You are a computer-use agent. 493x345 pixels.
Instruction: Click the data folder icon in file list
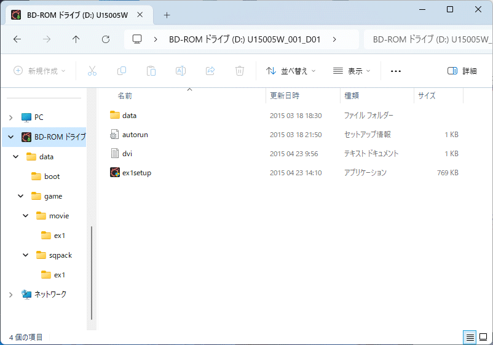[115, 115]
